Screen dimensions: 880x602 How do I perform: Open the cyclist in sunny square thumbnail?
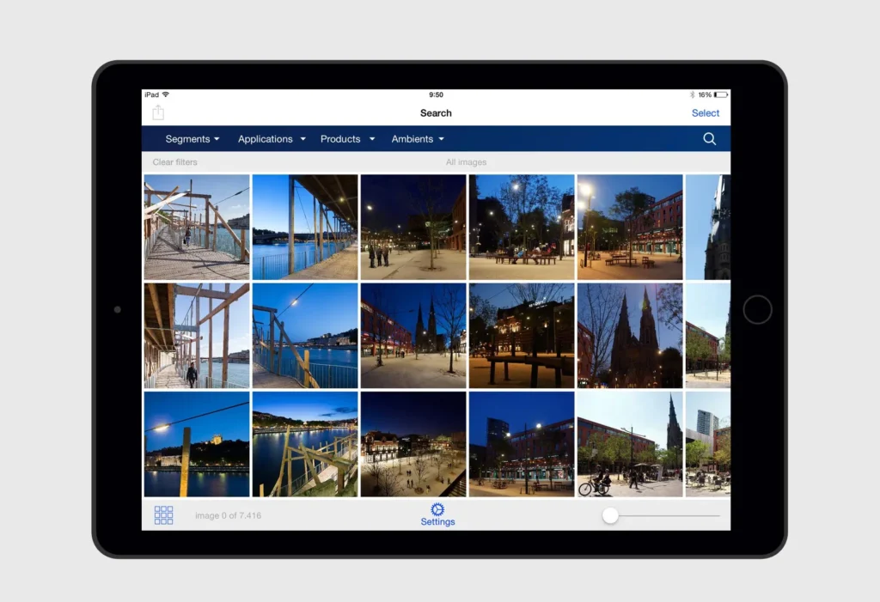(x=630, y=444)
